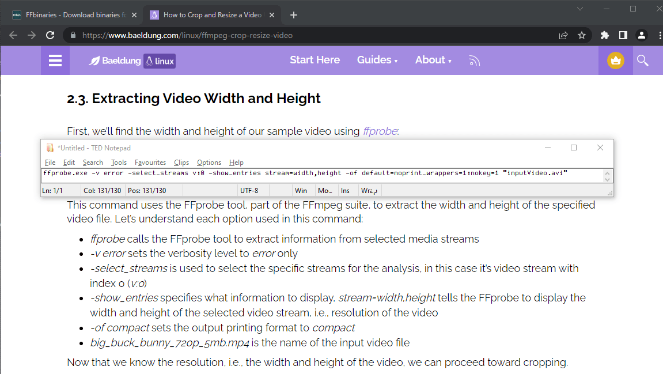The height and width of the screenshot is (374, 663).
Task: Click in the browser address bar
Action: click(311, 35)
